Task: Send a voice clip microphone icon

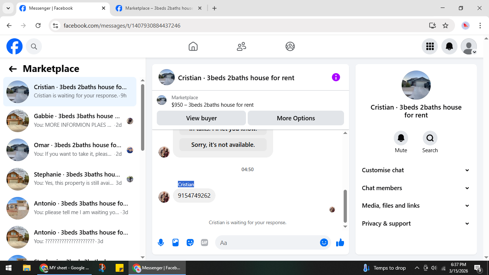Action: pyautogui.click(x=161, y=243)
